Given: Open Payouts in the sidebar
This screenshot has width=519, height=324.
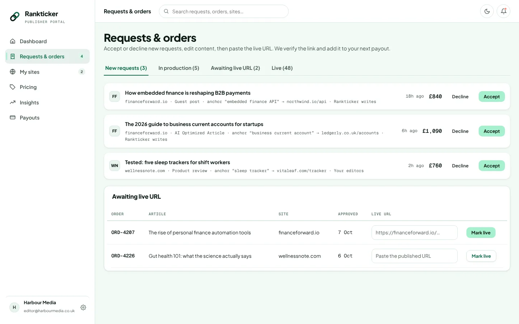Looking at the screenshot, I should (x=47, y=117).
